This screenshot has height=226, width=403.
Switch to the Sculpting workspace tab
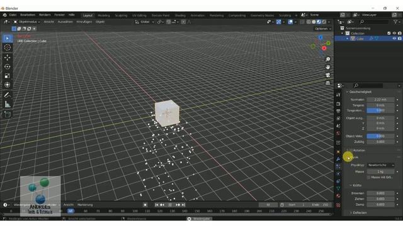pos(121,15)
